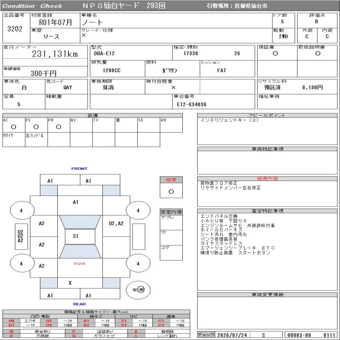The width and height of the screenshot is (340, 340).
Task: Click the red 'S2' legend code
Action: coord(124,325)
